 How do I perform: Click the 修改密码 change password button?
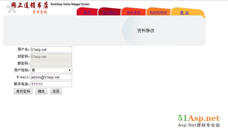tap(23, 91)
